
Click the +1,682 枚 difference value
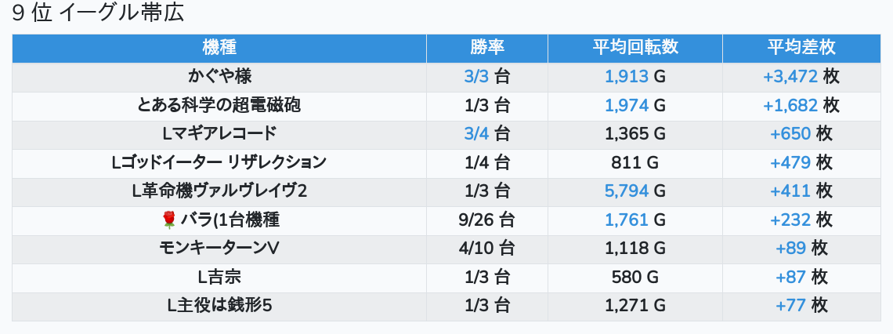(801, 105)
